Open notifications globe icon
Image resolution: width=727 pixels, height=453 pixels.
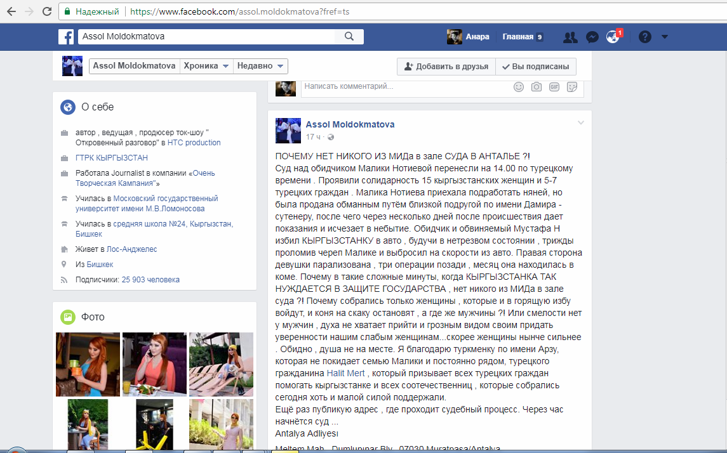pyautogui.click(x=613, y=37)
